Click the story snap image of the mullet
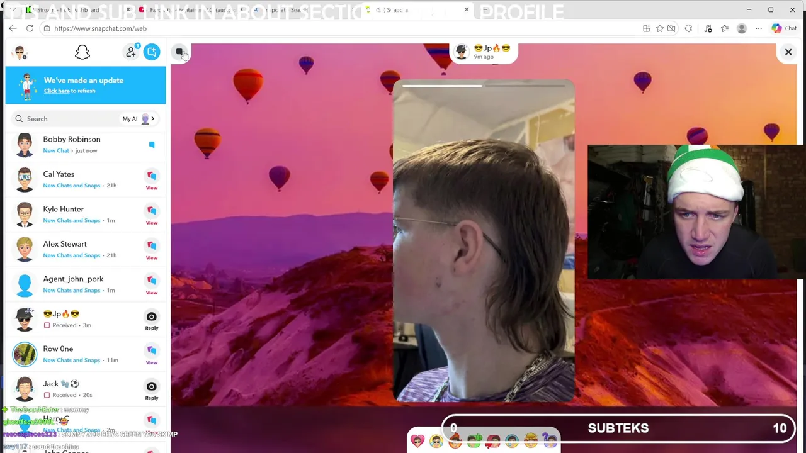 pyautogui.click(x=484, y=242)
